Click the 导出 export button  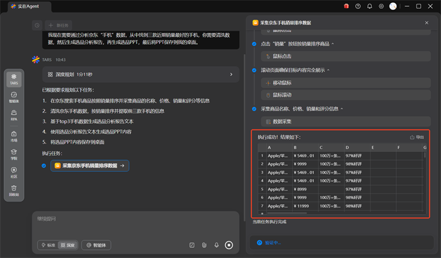417,137
